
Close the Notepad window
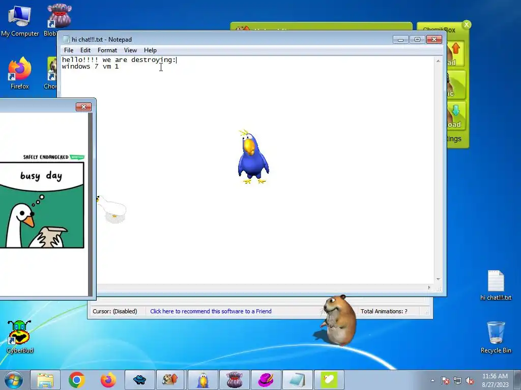click(x=434, y=40)
